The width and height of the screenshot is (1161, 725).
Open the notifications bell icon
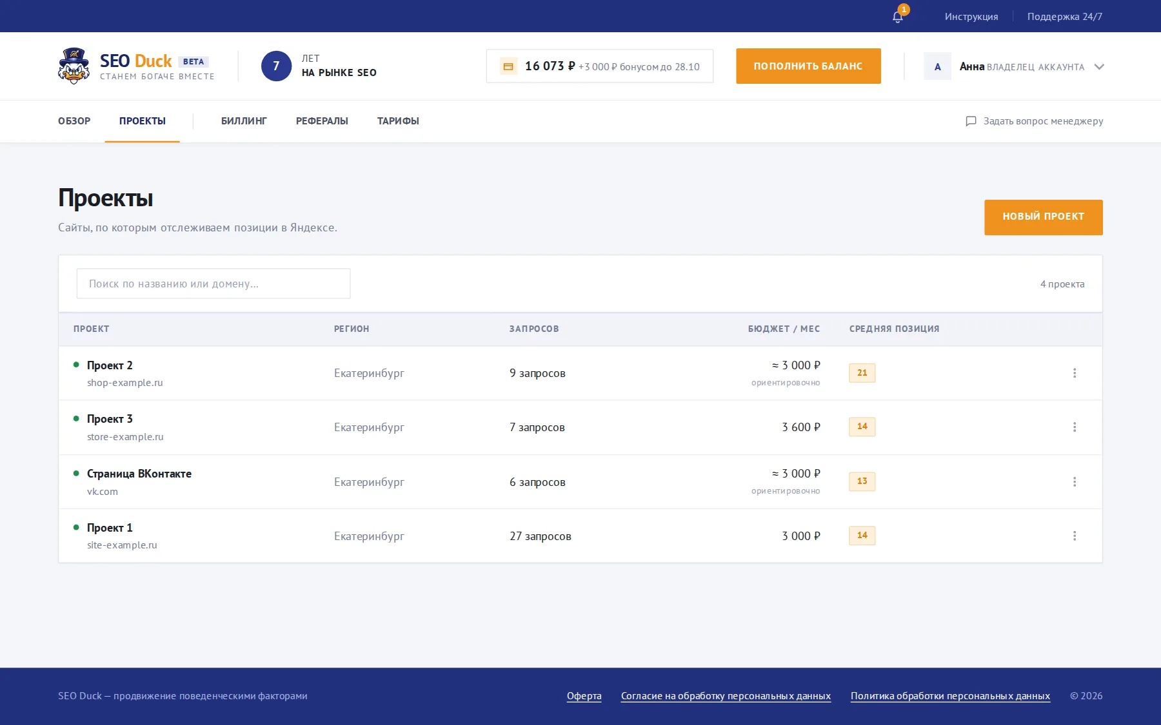[x=897, y=17]
